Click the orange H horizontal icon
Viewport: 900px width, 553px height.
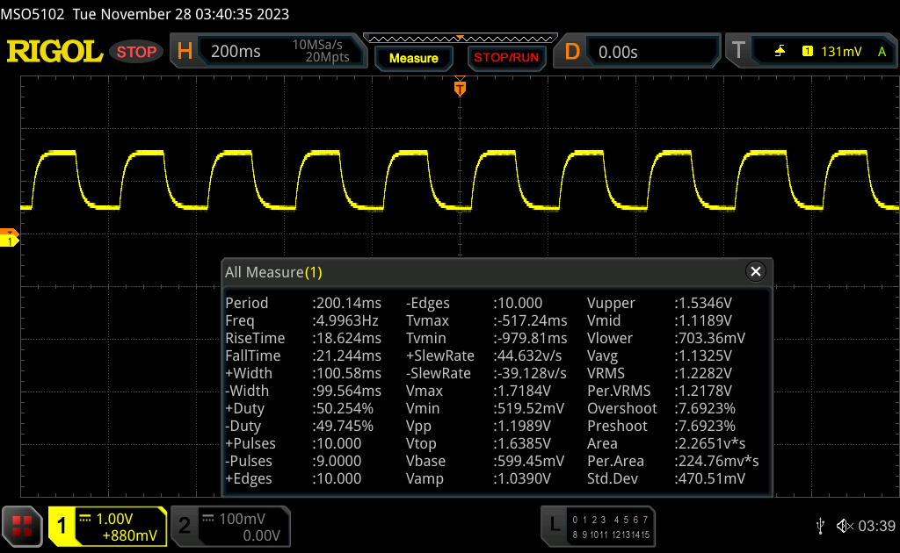tap(185, 52)
